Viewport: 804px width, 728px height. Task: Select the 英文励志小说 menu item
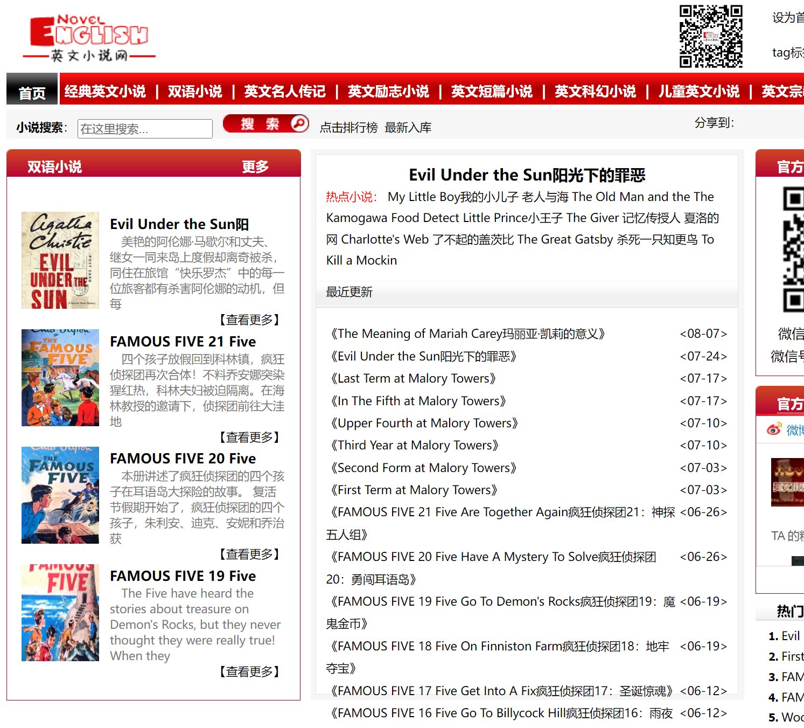(388, 92)
